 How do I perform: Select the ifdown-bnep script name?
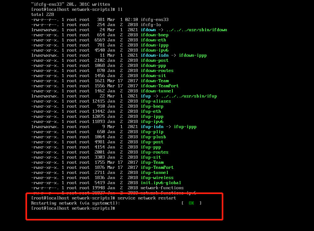pyautogui.click(x=155, y=35)
